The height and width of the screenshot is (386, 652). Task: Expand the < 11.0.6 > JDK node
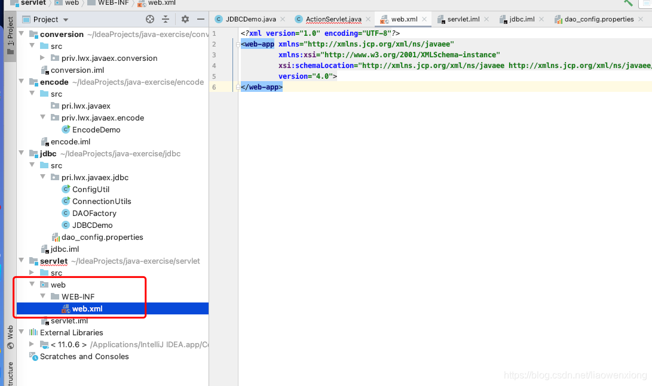[x=32, y=344]
